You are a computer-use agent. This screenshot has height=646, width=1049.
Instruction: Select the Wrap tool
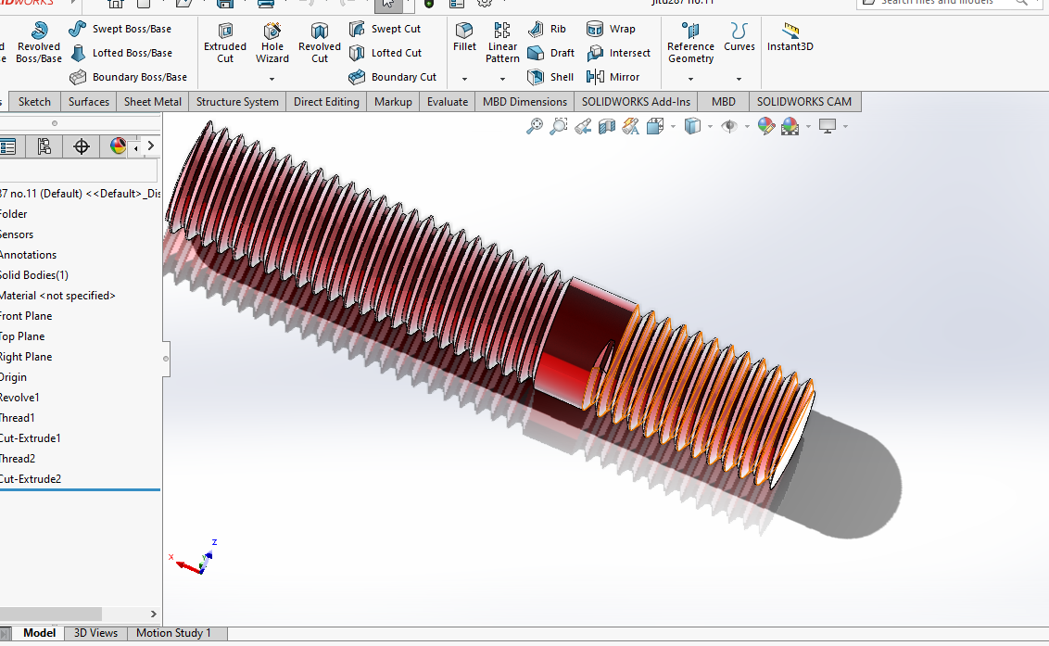pos(610,29)
